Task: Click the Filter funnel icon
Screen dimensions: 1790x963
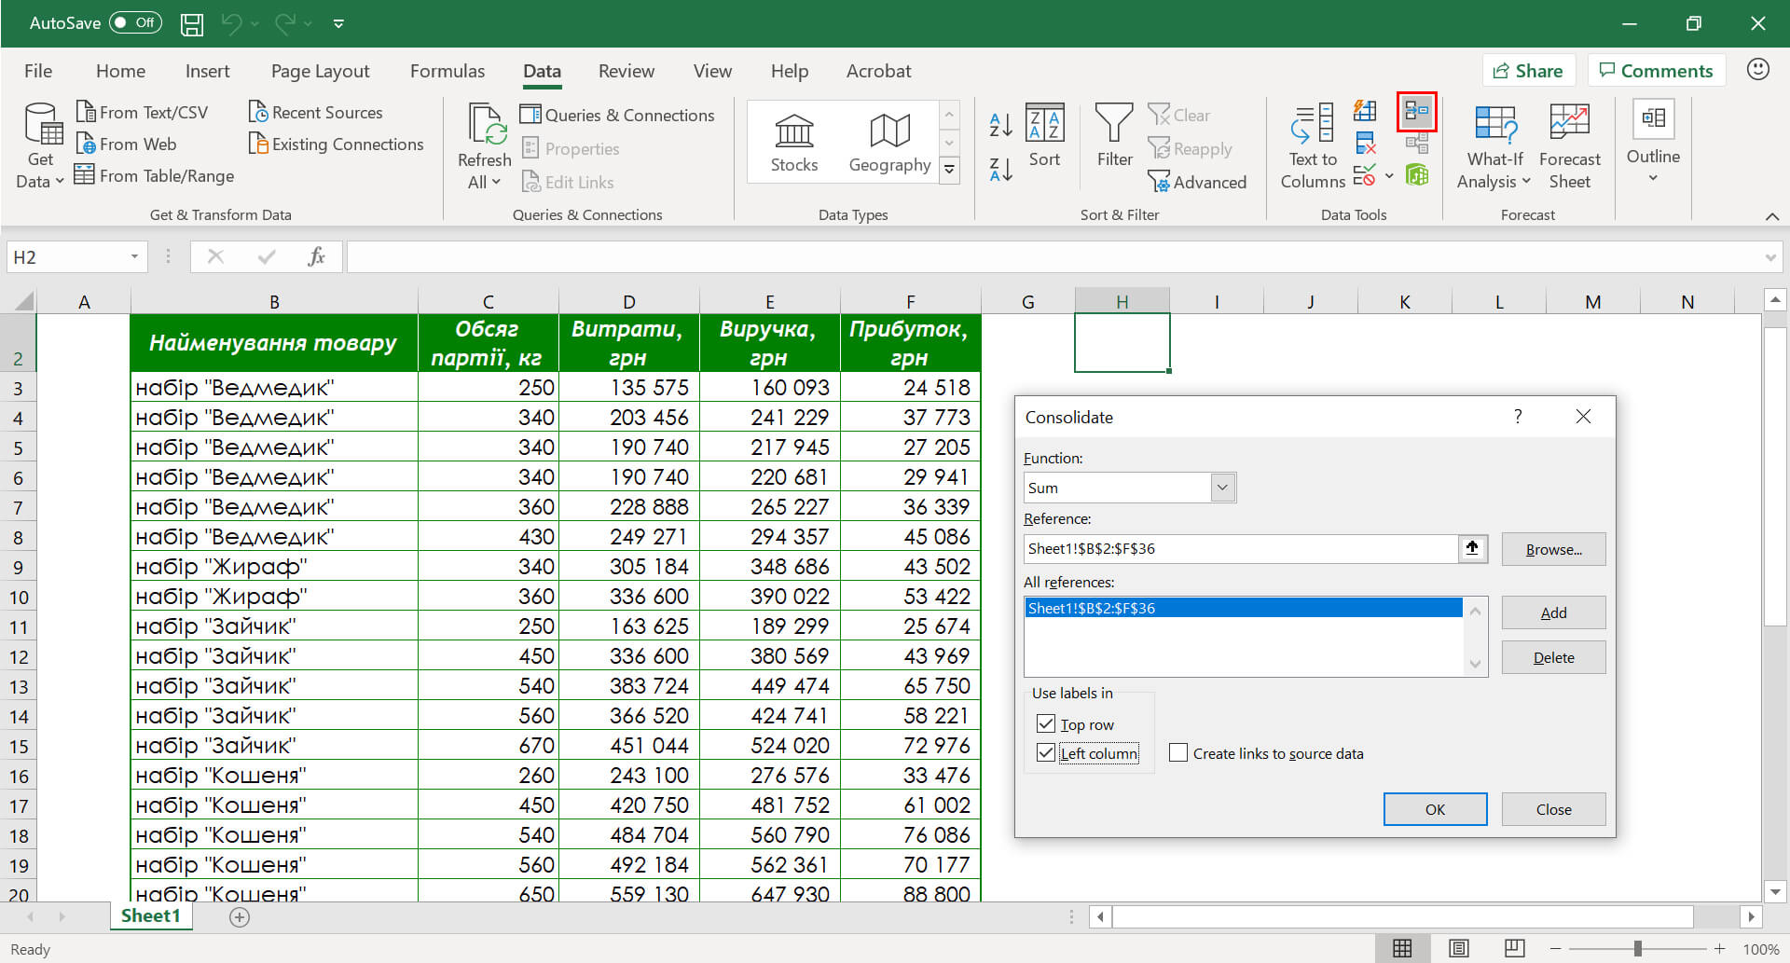Action: tap(1114, 126)
